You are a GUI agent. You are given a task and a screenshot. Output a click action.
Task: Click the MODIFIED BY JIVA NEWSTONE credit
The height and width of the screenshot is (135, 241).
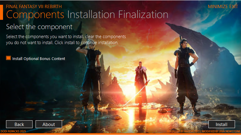[221, 131]
